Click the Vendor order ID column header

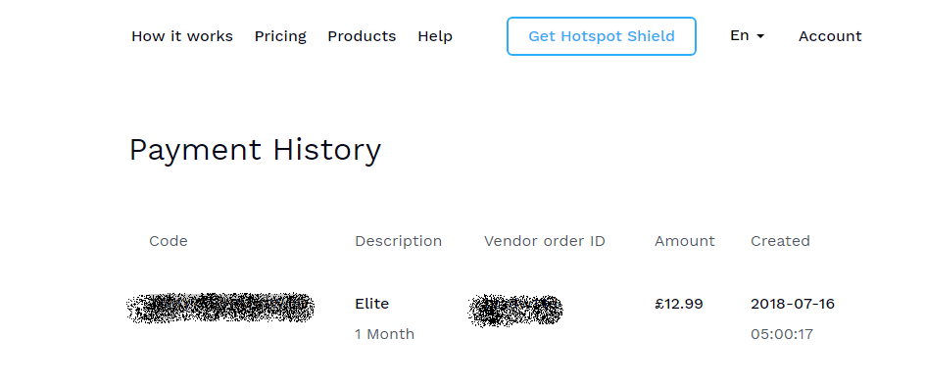coord(545,241)
